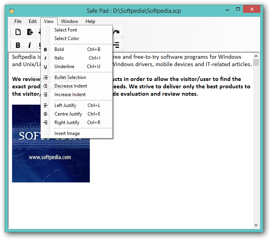Choose Insert Image menu entry
The height and width of the screenshot is (240, 271).
pyautogui.click(x=77, y=133)
